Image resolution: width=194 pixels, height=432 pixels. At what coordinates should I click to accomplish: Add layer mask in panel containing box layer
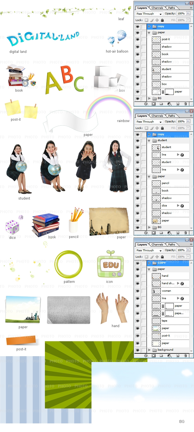click(154, 104)
